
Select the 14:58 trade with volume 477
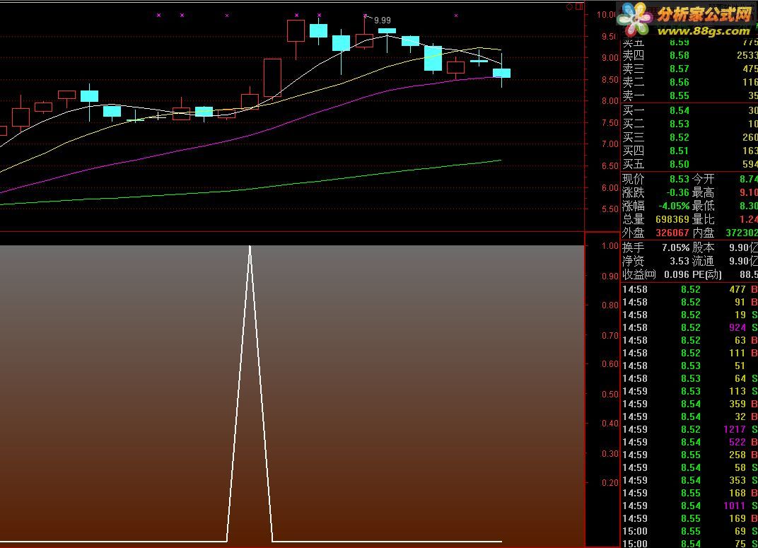point(689,289)
